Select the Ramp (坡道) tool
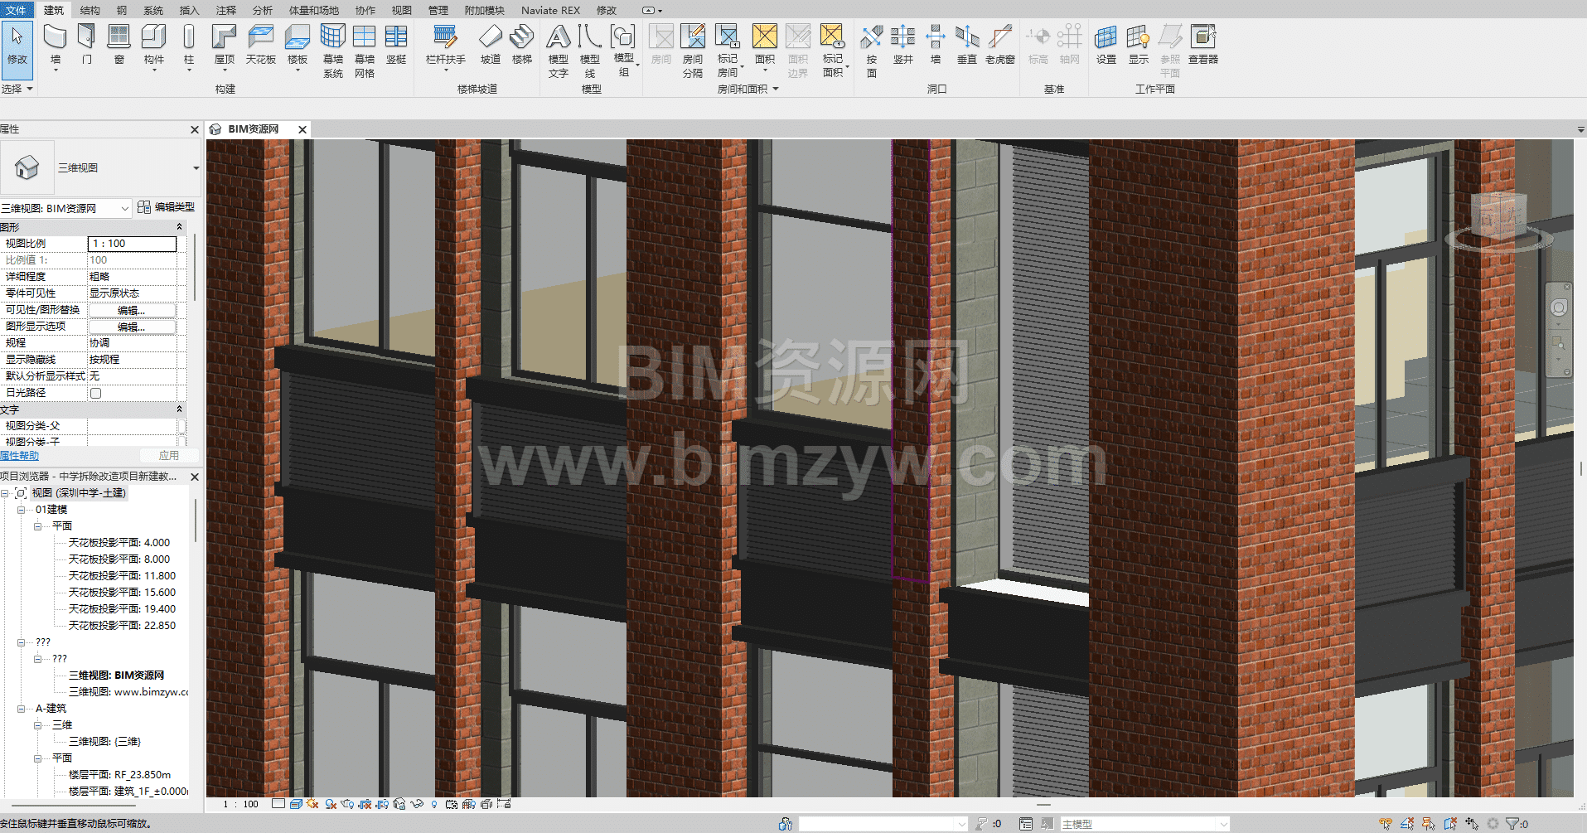The image size is (1587, 833). (x=491, y=44)
